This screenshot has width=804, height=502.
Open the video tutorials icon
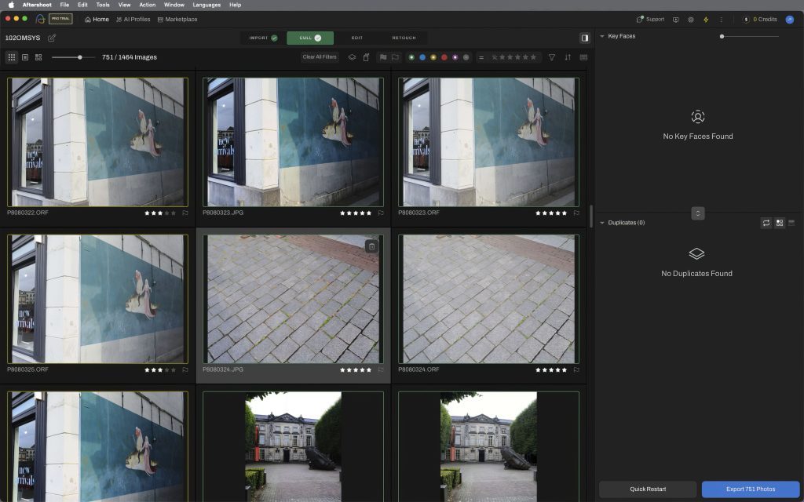click(676, 20)
